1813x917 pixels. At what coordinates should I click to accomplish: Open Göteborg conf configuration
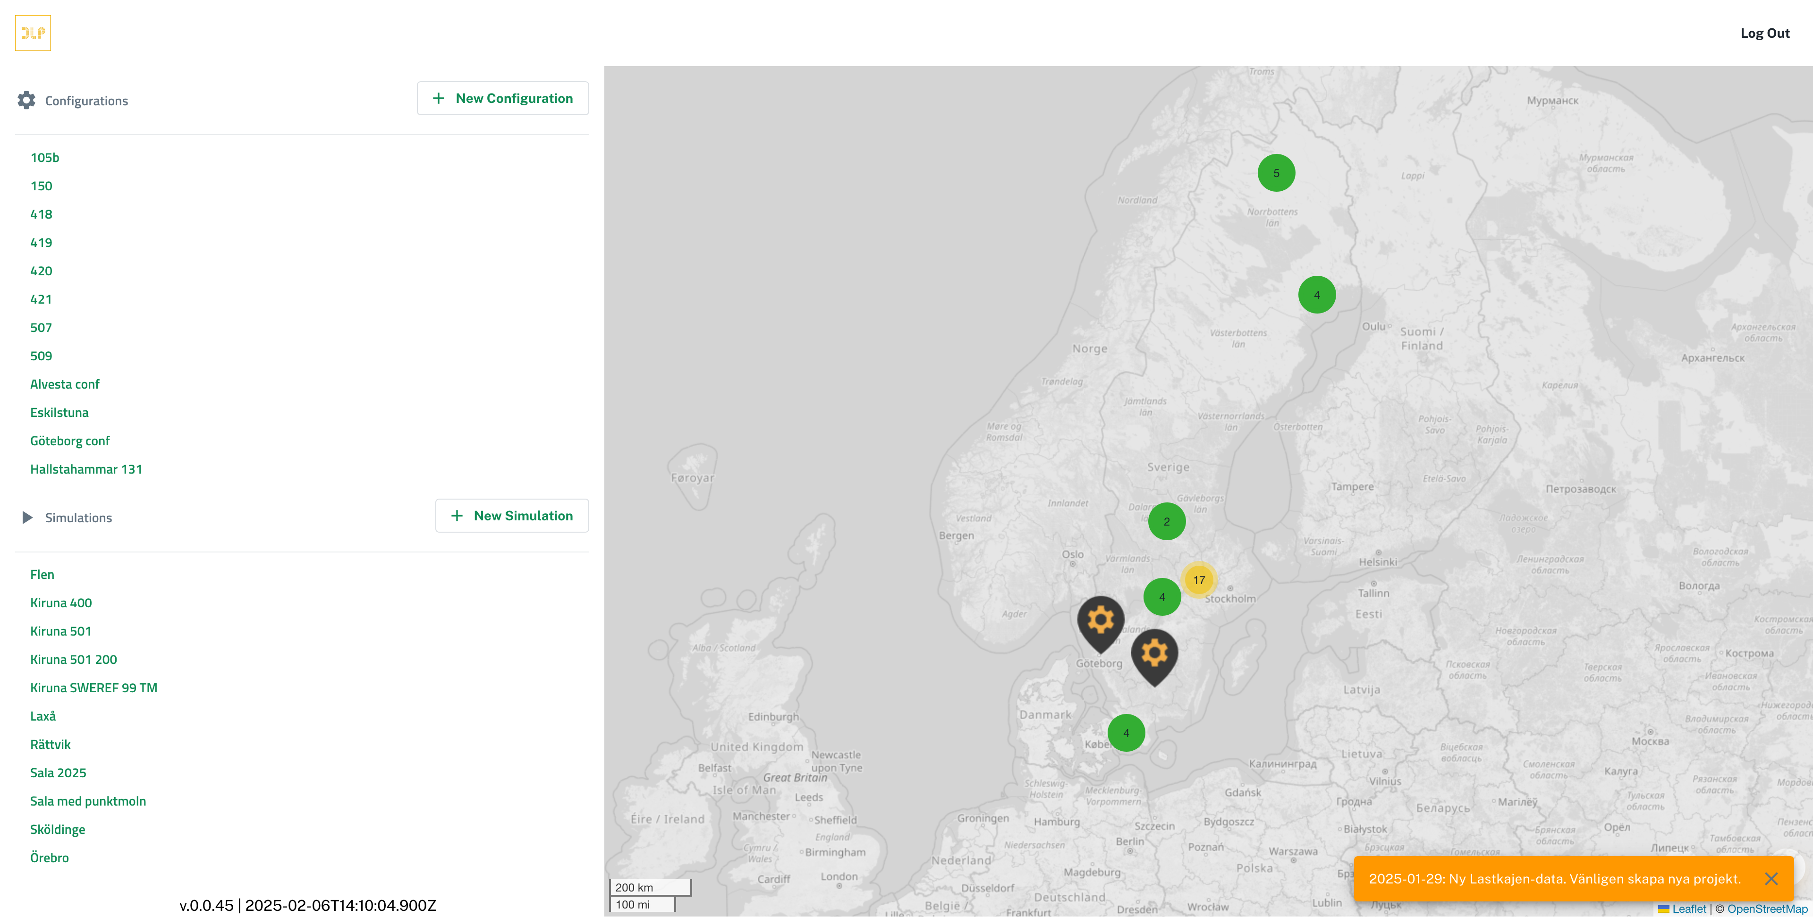point(70,441)
